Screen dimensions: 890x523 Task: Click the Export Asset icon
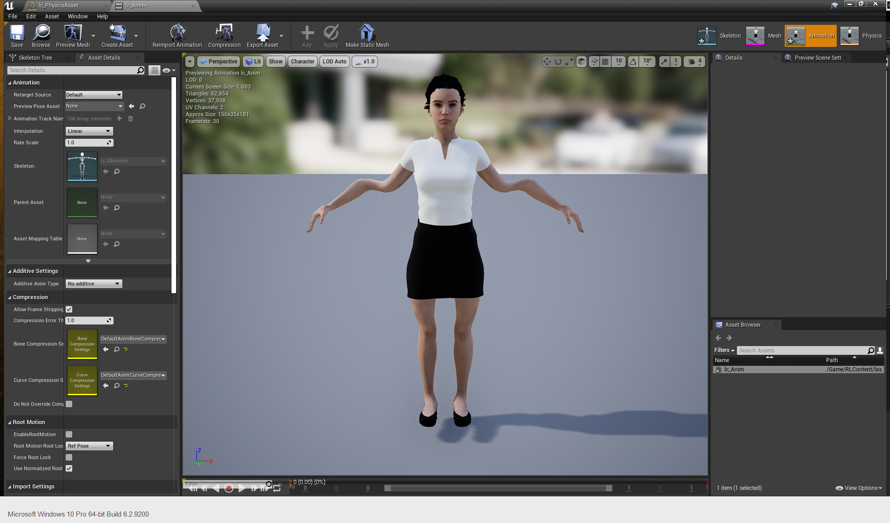click(262, 36)
